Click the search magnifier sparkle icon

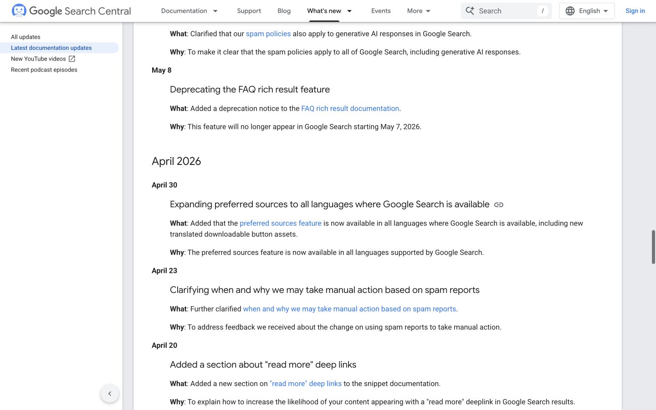[470, 10]
